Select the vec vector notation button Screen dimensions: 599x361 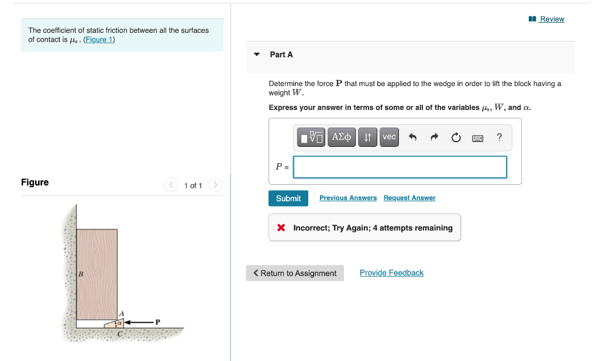point(389,137)
